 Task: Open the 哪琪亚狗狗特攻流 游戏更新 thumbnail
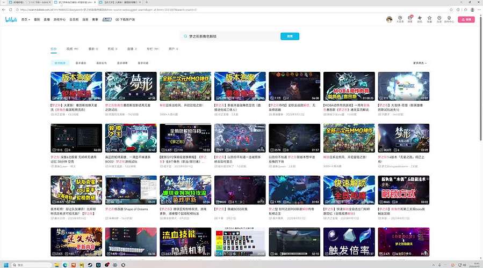click(x=185, y=190)
